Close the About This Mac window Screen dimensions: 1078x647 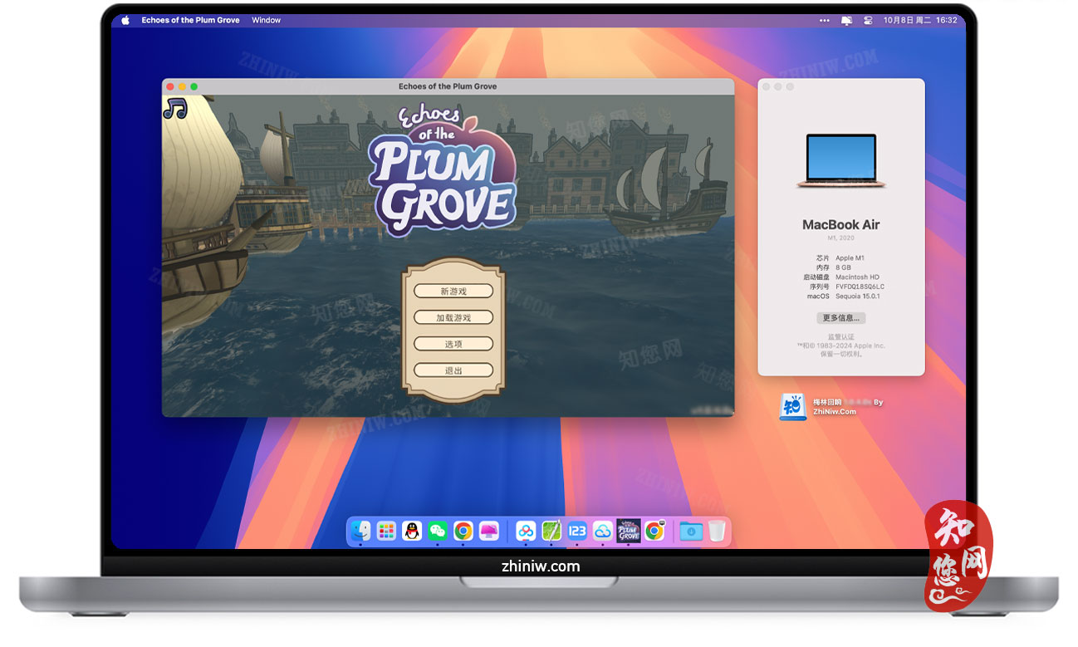pos(766,86)
